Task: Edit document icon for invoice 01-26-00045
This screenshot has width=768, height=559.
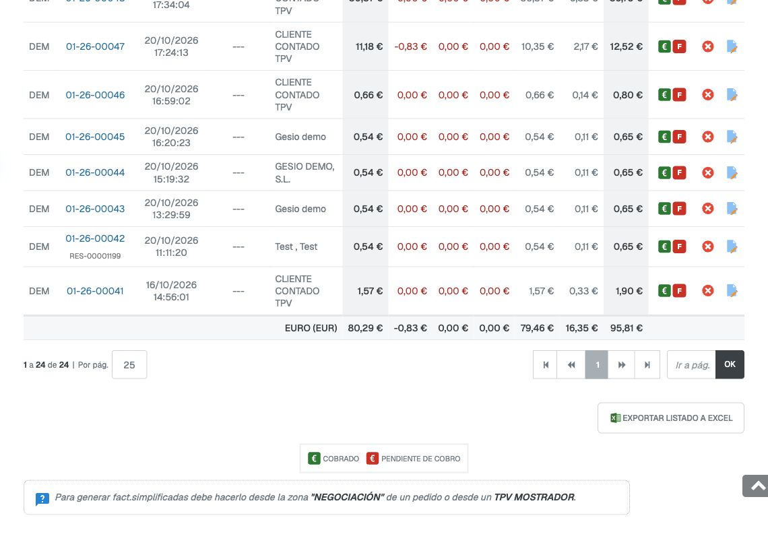Action: pos(732,137)
